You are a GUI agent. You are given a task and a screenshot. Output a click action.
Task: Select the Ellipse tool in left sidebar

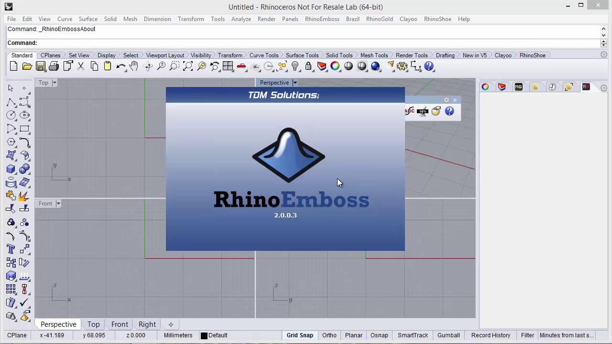[x=24, y=115]
